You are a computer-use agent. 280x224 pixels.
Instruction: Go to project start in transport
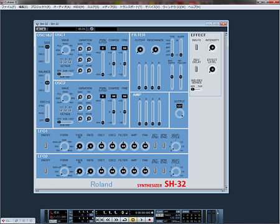pyautogui.click(x=98, y=220)
